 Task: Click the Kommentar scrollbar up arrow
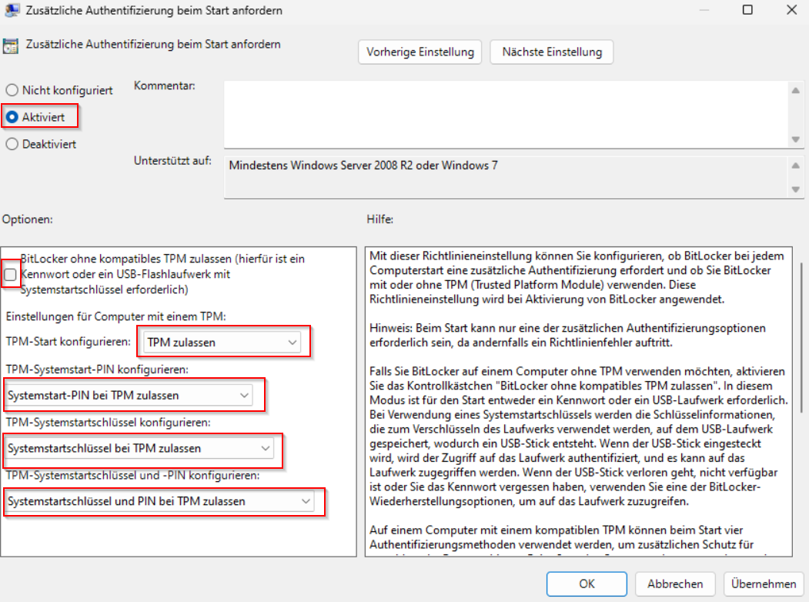pyautogui.click(x=796, y=90)
